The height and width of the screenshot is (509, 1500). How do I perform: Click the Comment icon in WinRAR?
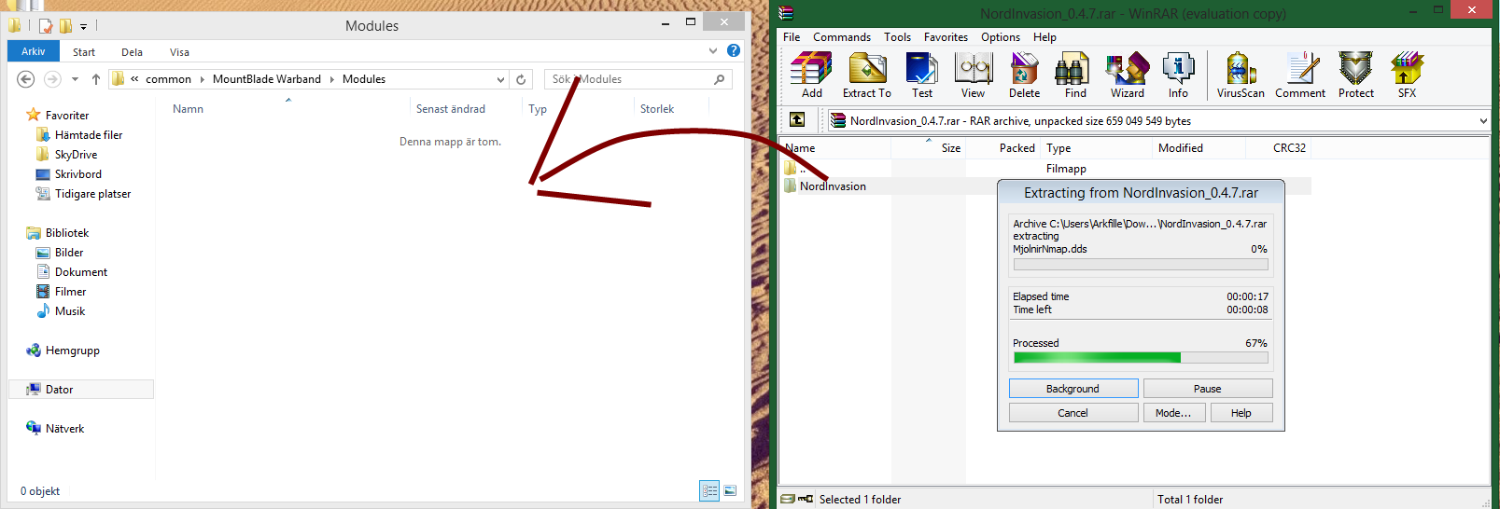(x=1300, y=75)
